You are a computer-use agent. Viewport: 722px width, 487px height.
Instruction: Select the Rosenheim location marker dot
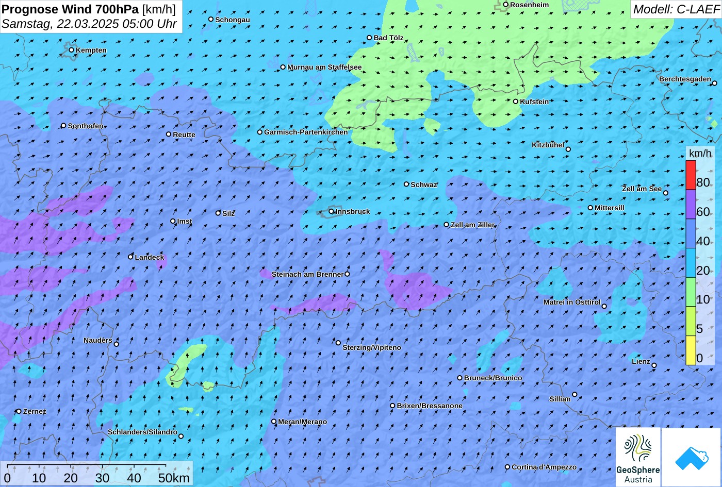pos(506,5)
